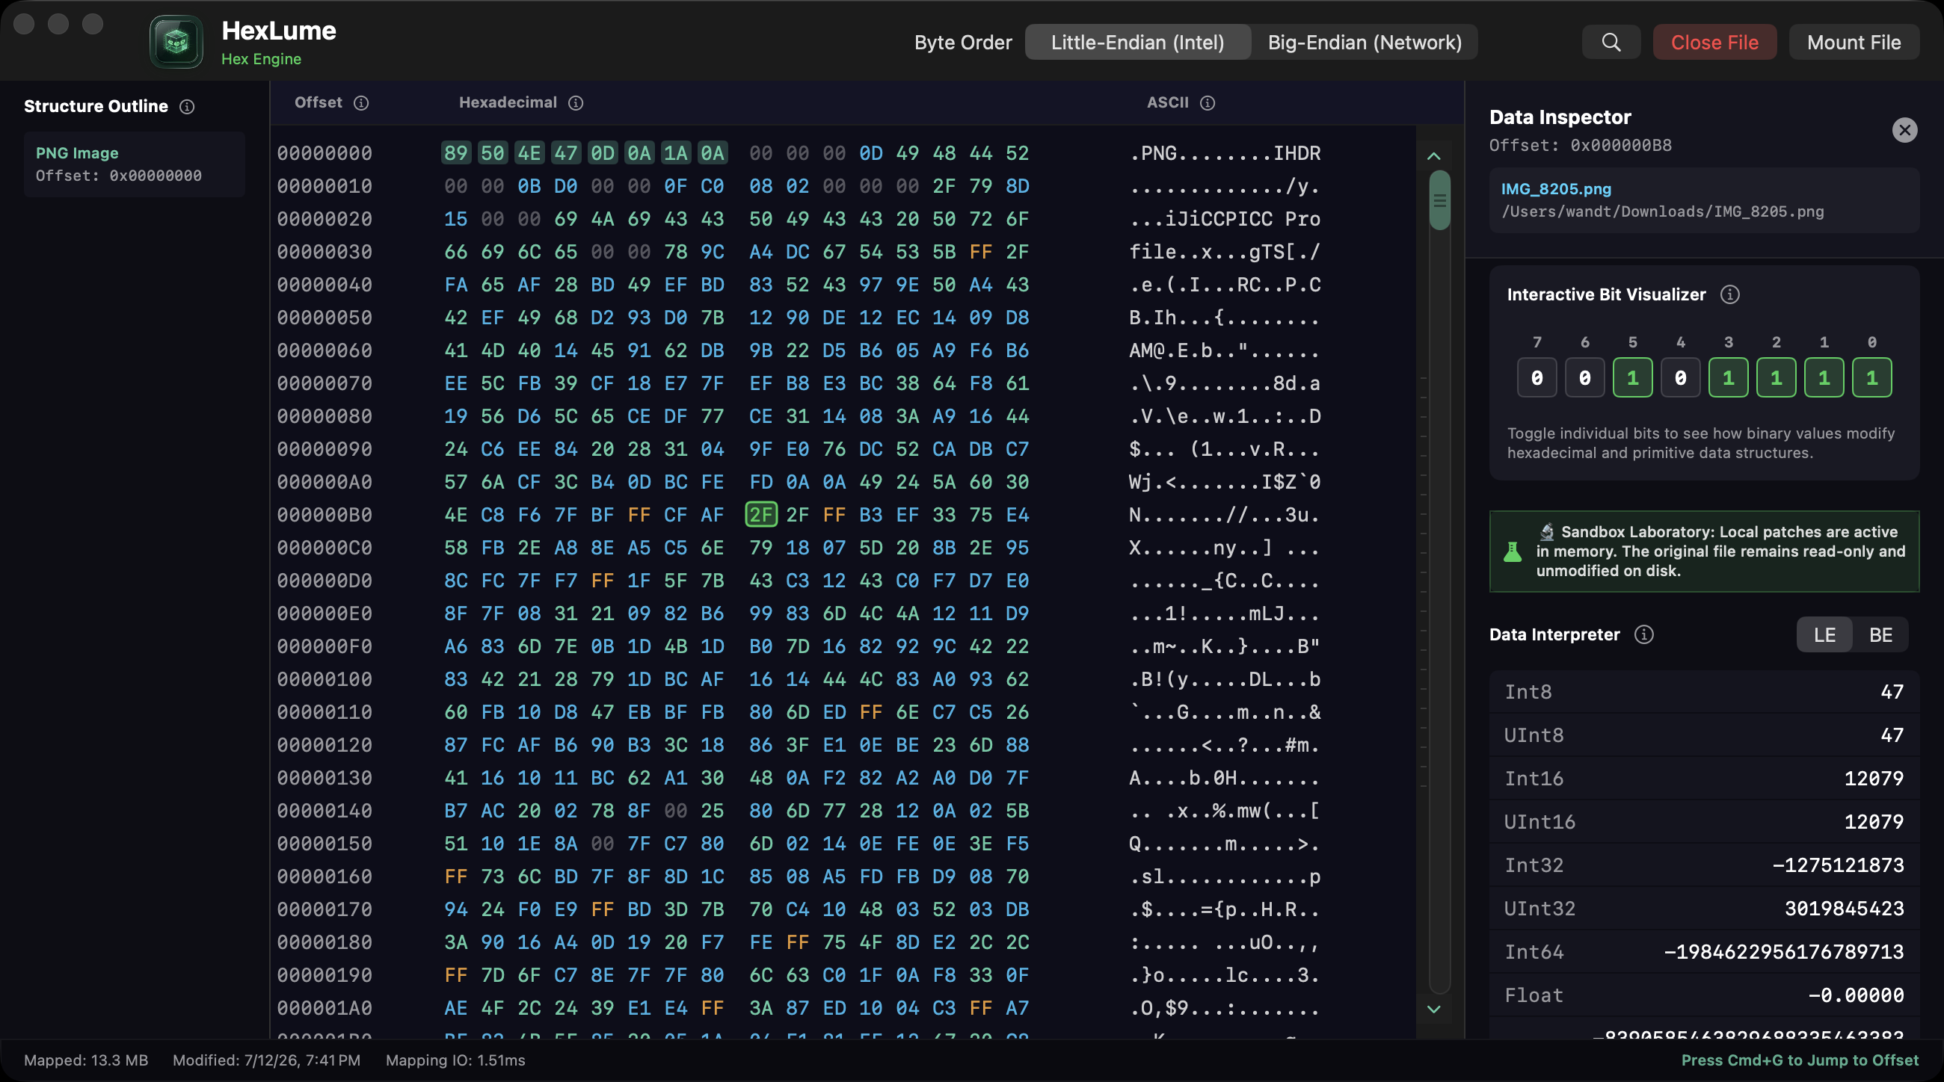Select the highlighted 2F byte at offset B8

pyautogui.click(x=760, y=515)
